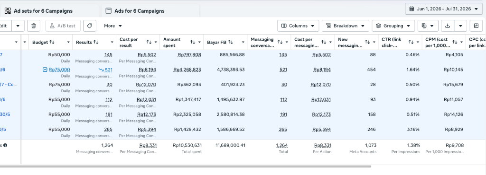Sort the Messaging conversa… column
Screen dimensions: 486x175
(x=280, y=42)
